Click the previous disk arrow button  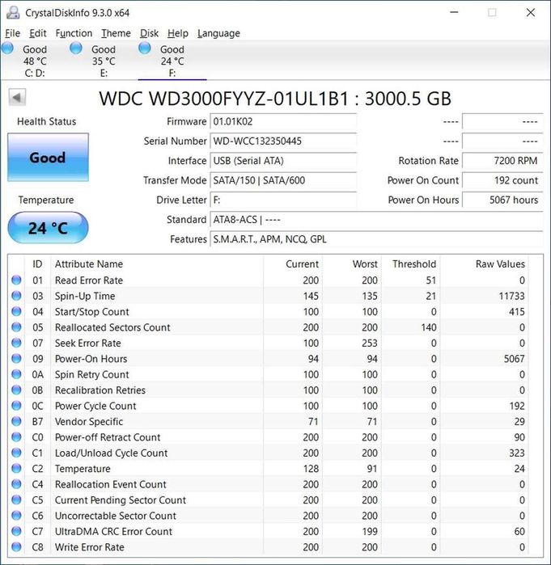coord(17,97)
